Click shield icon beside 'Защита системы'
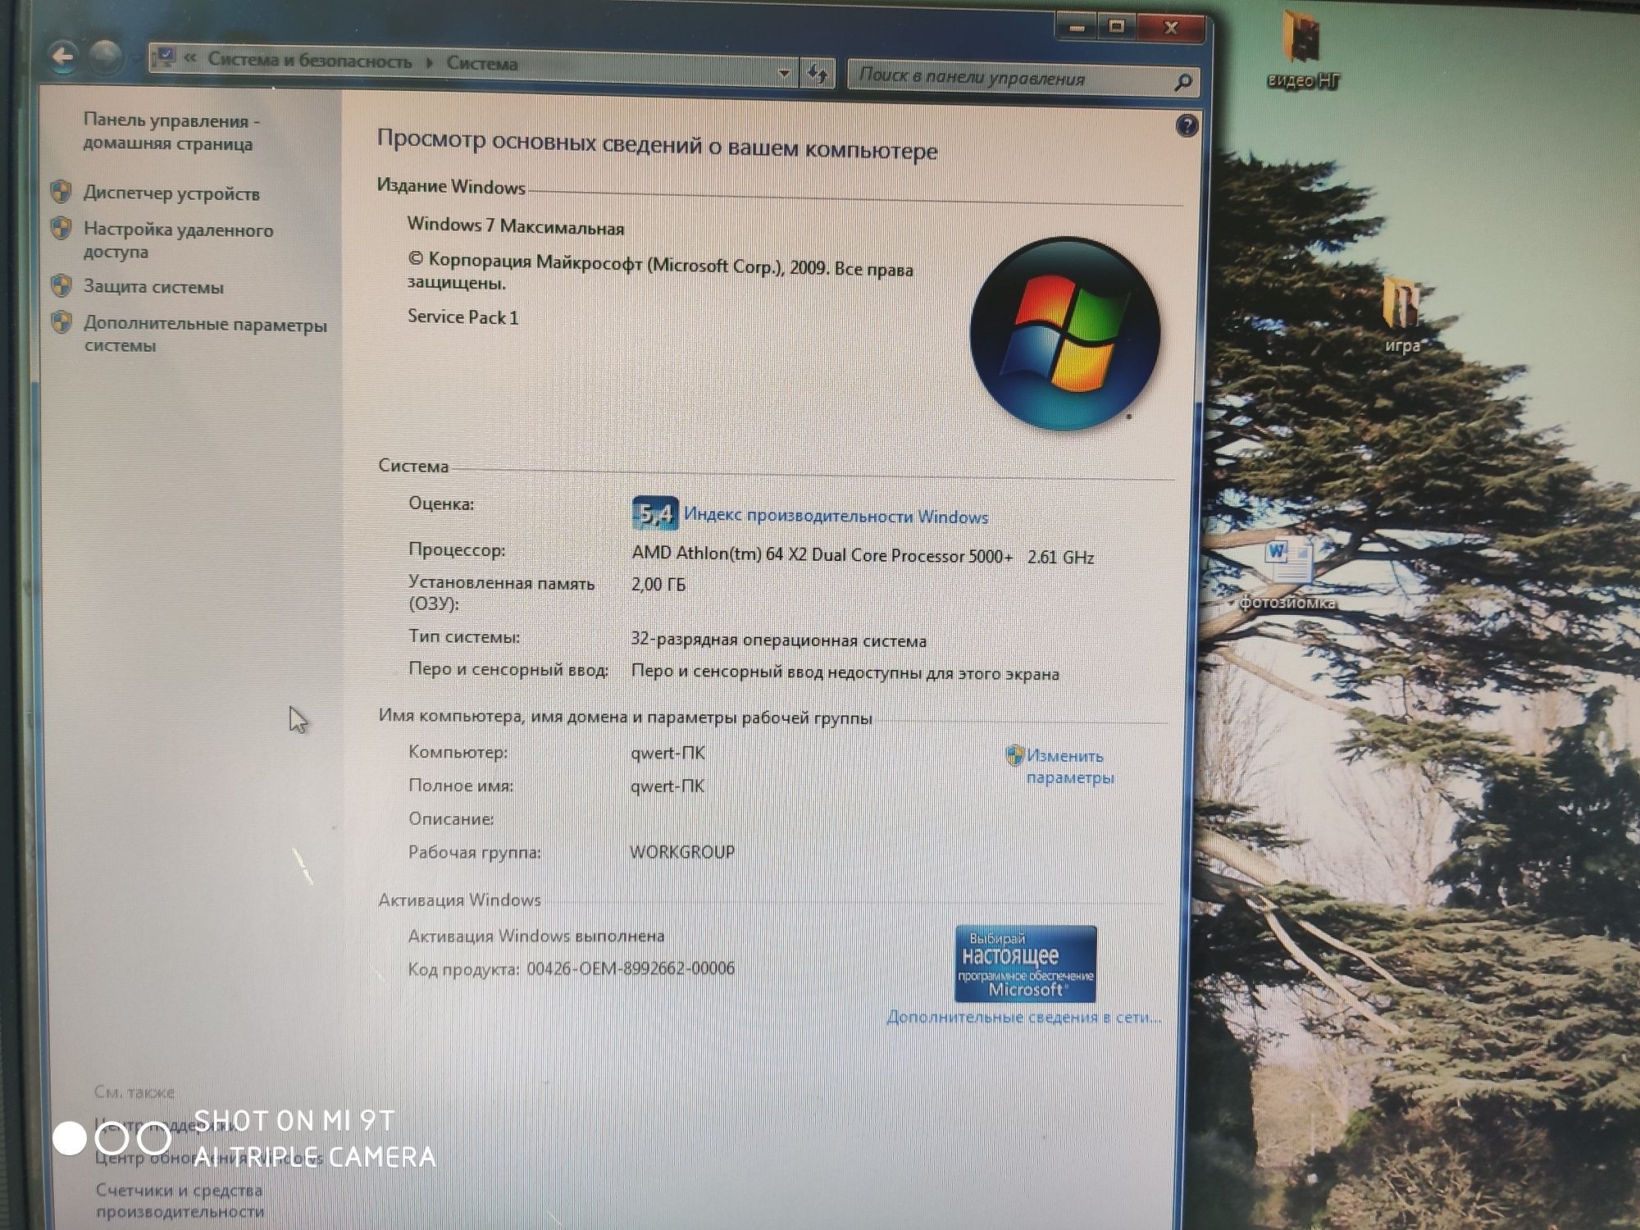Image resolution: width=1640 pixels, height=1230 pixels. [x=61, y=285]
